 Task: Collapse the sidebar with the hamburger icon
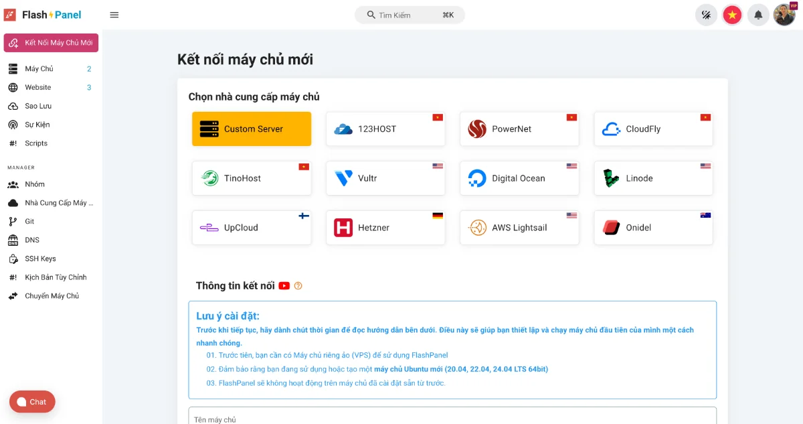[x=114, y=14]
